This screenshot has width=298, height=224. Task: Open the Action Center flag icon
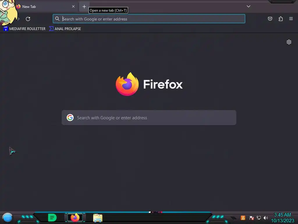(251, 218)
